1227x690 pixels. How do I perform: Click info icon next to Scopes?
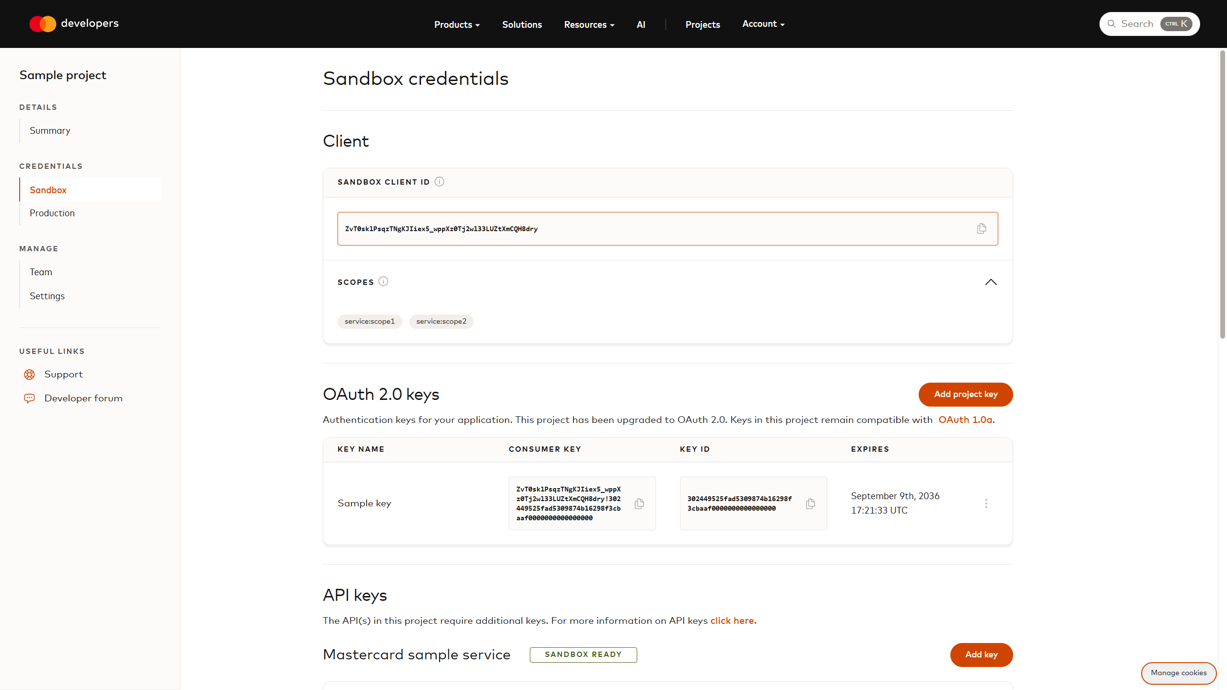click(x=383, y=281)
